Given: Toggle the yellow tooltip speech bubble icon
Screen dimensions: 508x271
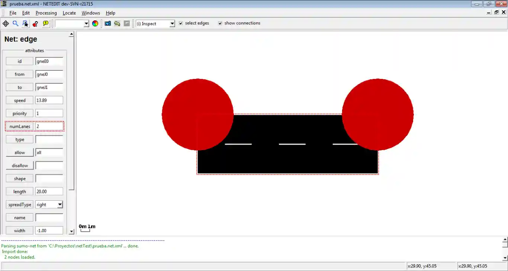Looking at the screenshot, I should pos(45,23).
